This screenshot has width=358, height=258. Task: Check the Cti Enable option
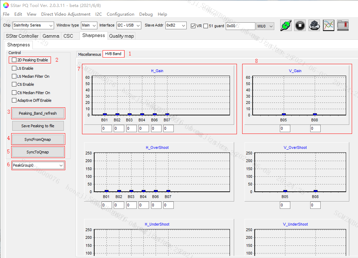[14, 84]
